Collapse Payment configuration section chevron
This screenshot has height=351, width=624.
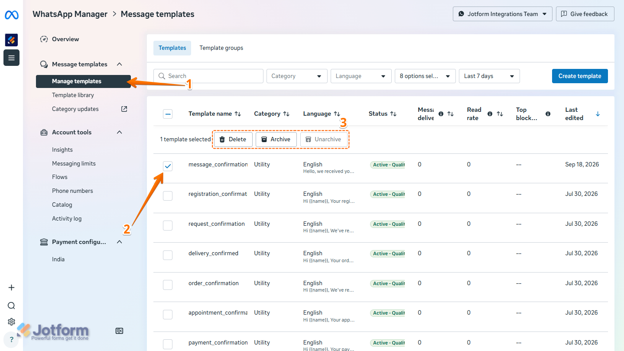[x=120, y=242]
